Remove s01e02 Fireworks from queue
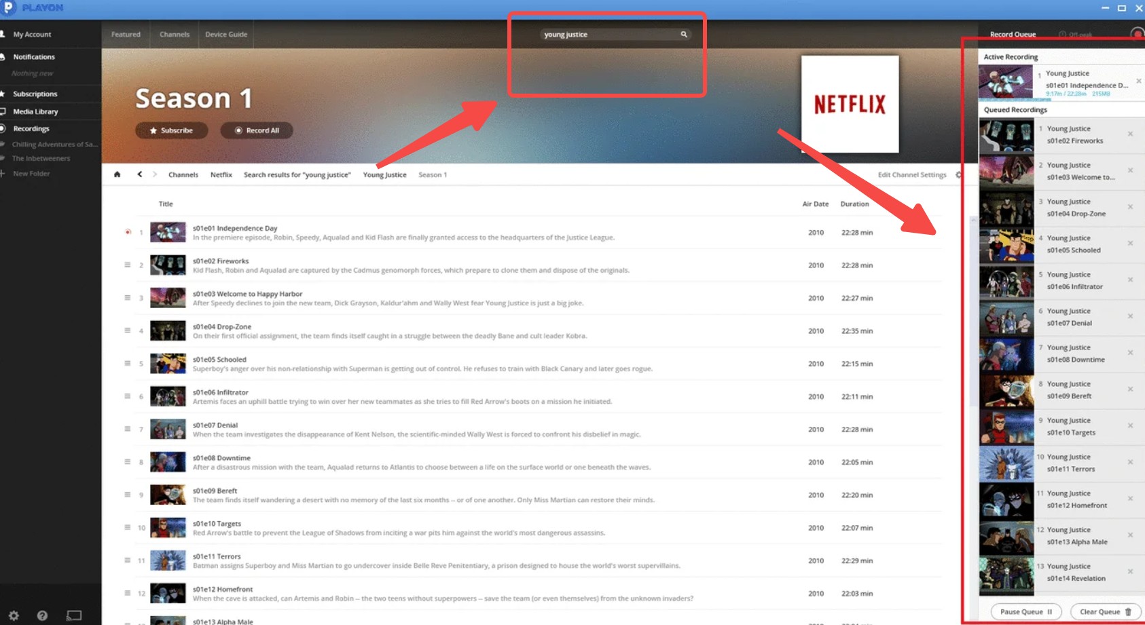Image resolution: width=1145 pixels, height=625 pixels. 1131,134
